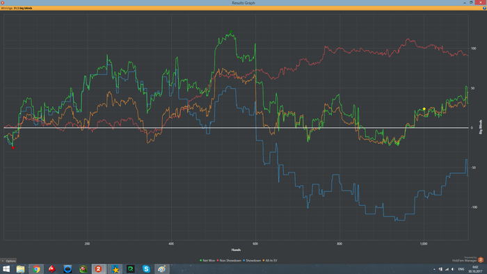Switch to Hold'em Manager 2 in the taskbar
The height and width of the screenshot is (274, 487).
pyautogui.click(x=99, y=269)
